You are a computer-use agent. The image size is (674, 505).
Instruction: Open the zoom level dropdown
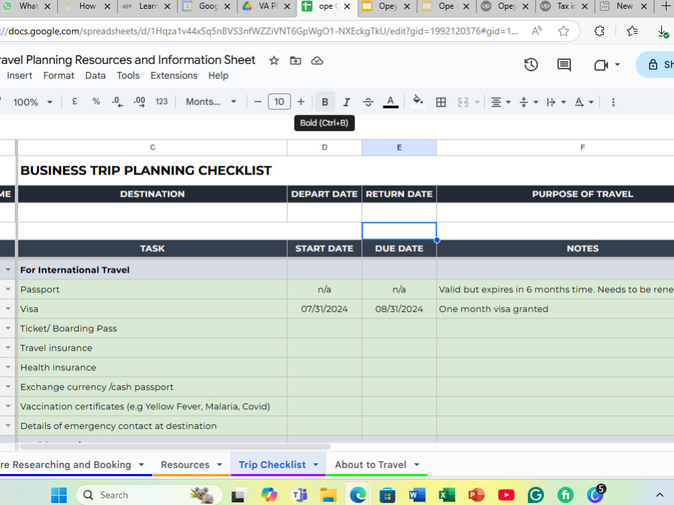pos(32,102)
